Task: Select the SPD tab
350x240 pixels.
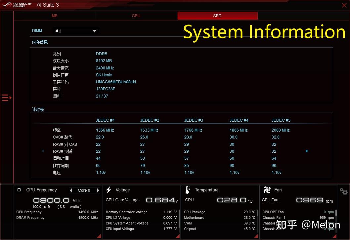Action: pos(217,16)
